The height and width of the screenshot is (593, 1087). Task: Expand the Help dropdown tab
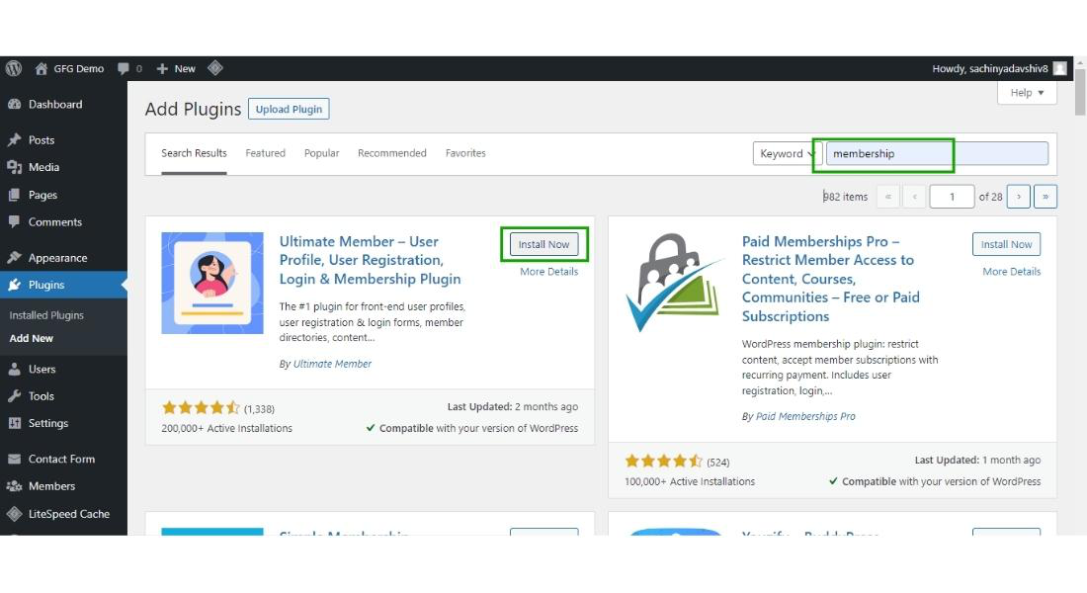coord(1027,92)
